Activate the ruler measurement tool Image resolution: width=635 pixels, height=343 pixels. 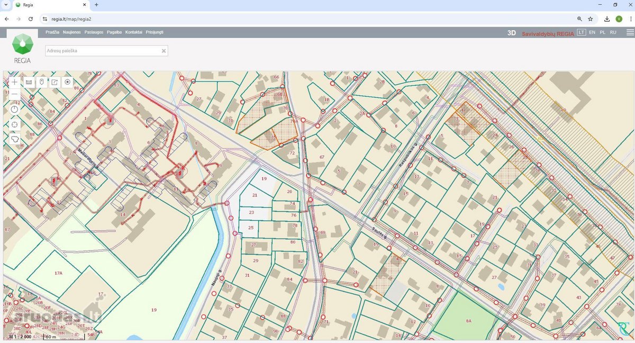tap(29, 82)
